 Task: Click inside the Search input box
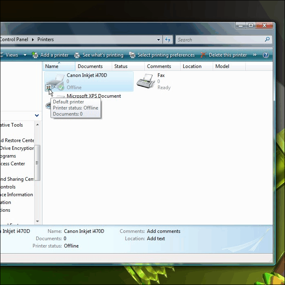pyautogui.click(x=220, y=39)
